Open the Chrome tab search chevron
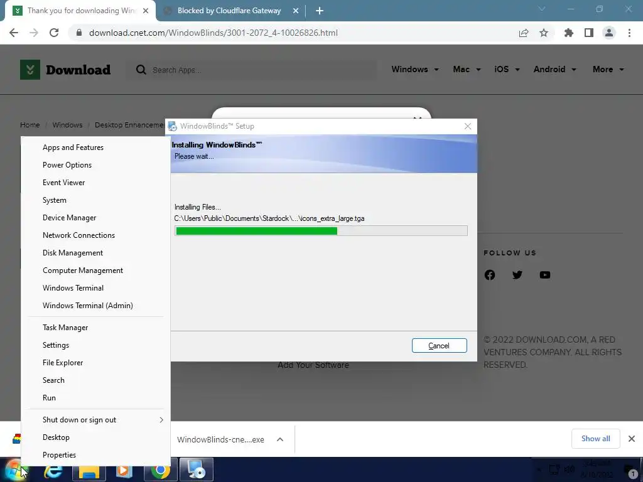This screenshot has height=482, width=643. [542, 9]
